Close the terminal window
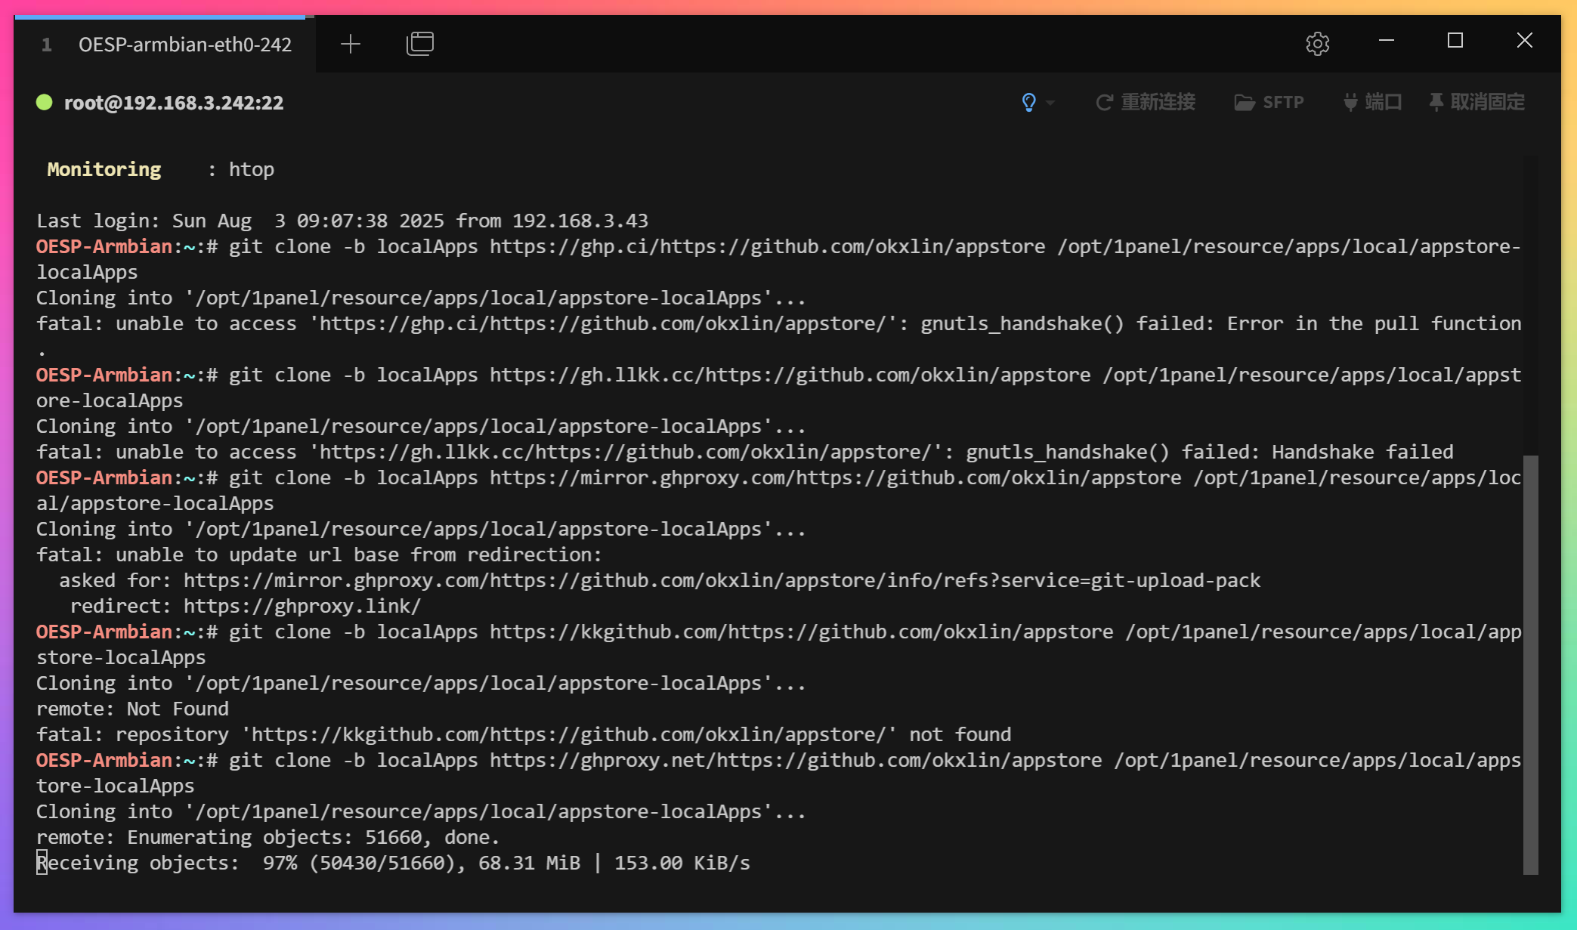Viewport: 1577px width, 930px height. coord(1524,41)
